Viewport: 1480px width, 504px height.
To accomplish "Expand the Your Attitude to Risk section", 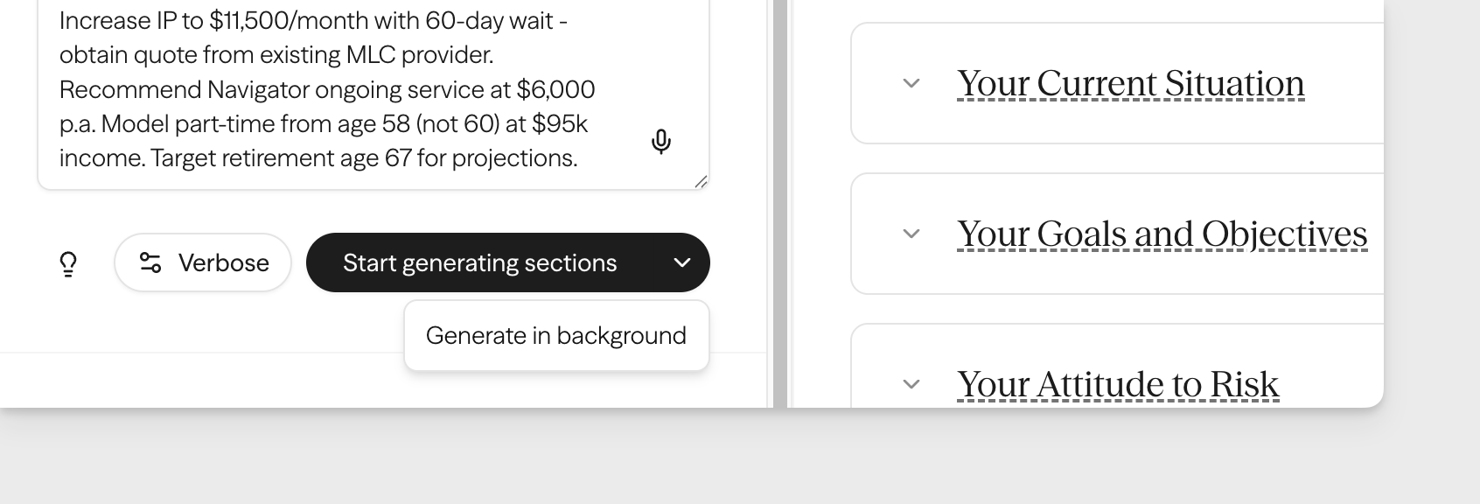I will point(911,383).
